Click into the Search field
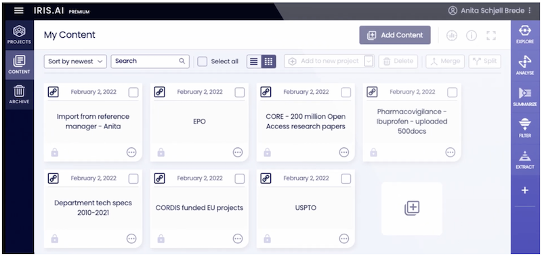The width and height of the screenshot is (542, 256). click(x=150, y=61)
